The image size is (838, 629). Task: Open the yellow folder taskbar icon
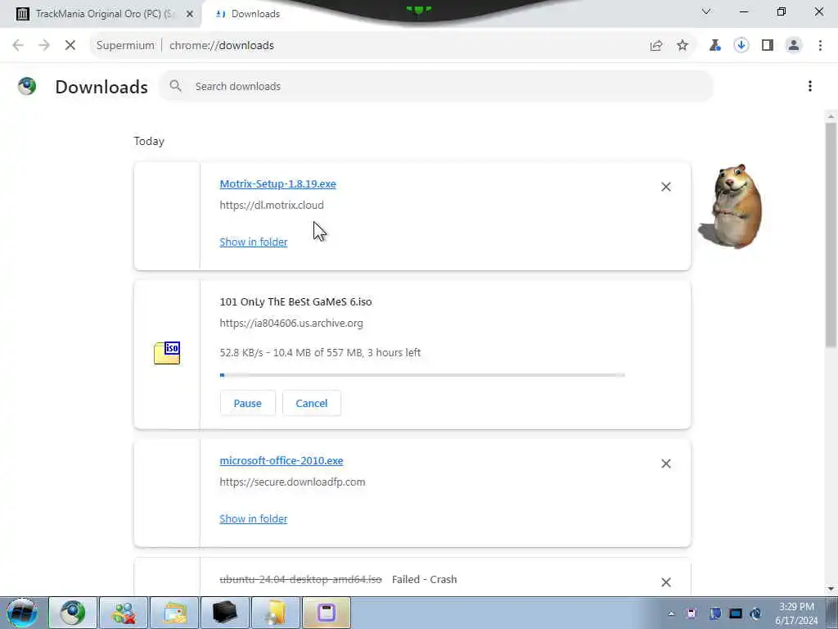pos(275,613)
